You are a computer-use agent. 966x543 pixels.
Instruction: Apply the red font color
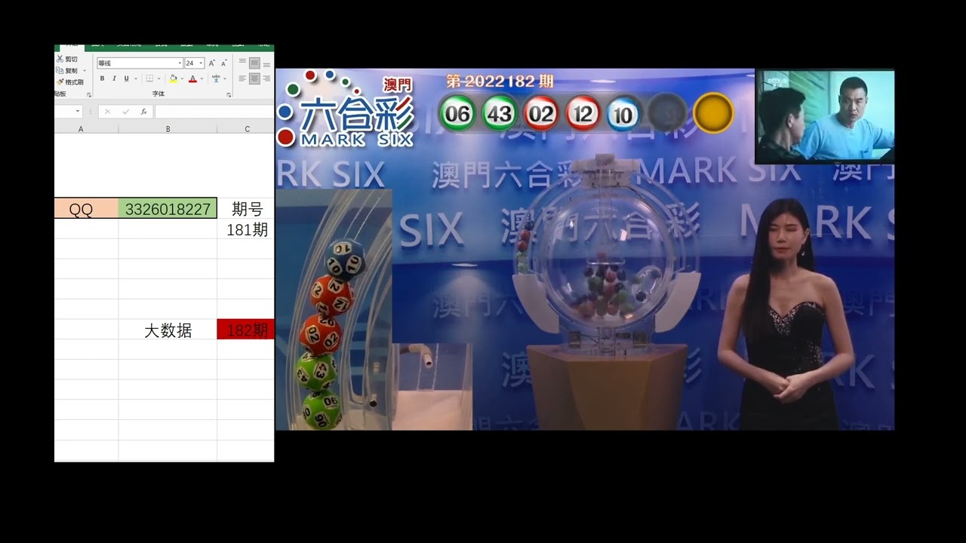pyautogui.click(x=192, y=78)
